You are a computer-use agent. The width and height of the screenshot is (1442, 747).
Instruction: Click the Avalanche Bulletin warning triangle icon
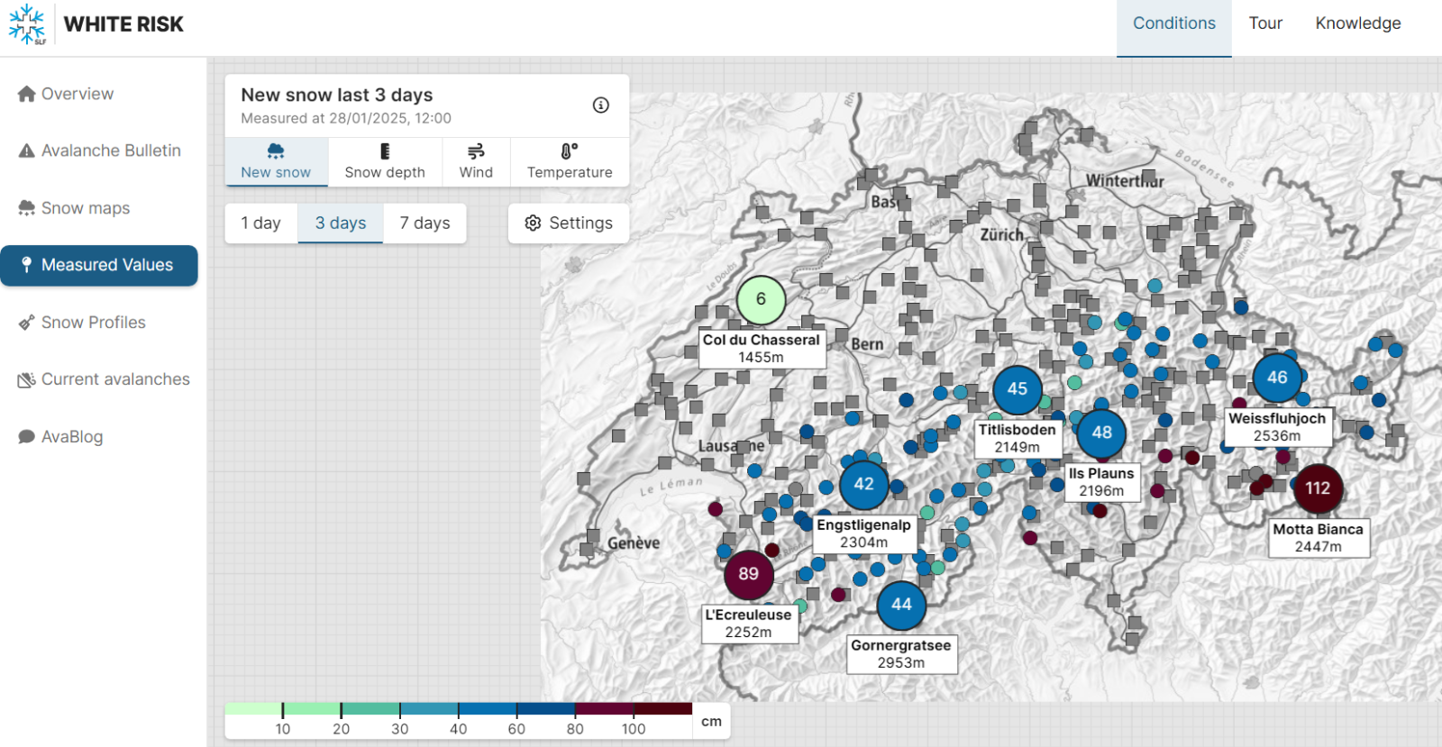(27, 150)
